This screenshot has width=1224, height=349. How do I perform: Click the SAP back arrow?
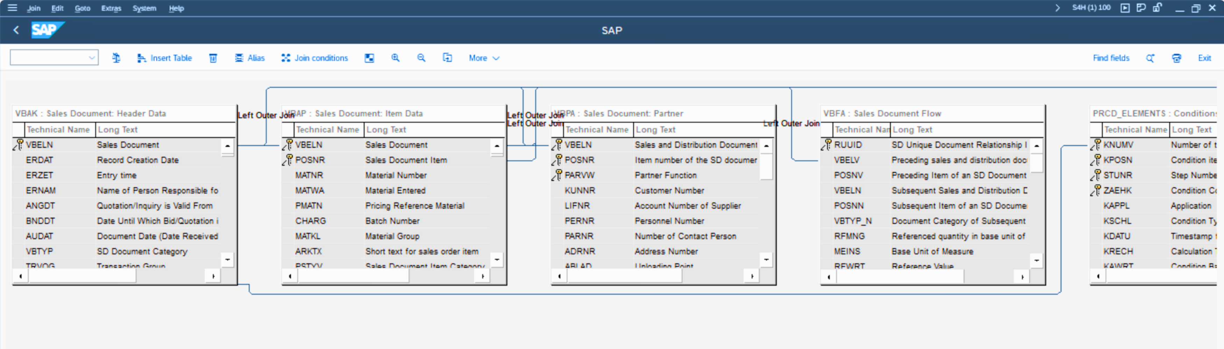tap(16, 30)
